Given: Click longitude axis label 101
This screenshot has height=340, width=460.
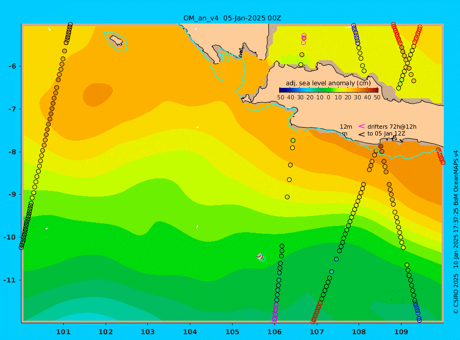Looking at the screenshot, I should coord(63,332).
